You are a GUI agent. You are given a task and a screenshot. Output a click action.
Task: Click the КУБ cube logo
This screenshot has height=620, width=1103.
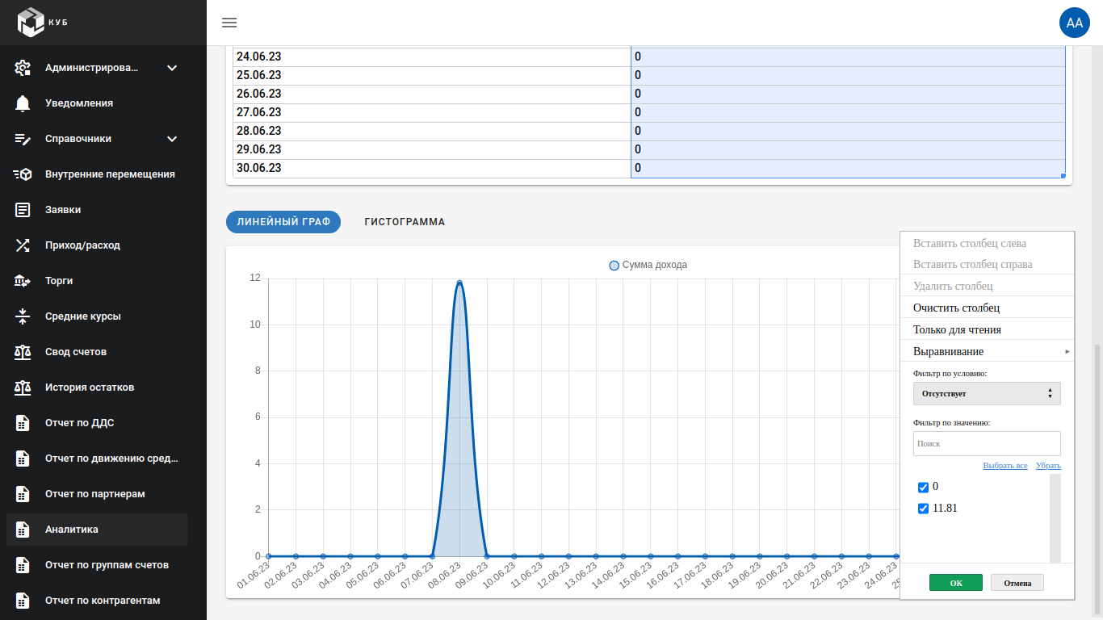click(31, 22)
